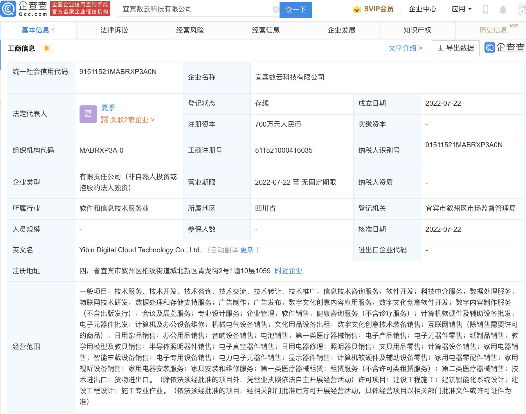Viewport: 526px width, 414px height.
Task: Open legal representative 夏季 profile link
Action: [108, 108]
